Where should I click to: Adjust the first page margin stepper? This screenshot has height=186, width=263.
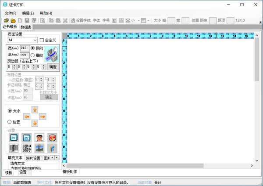coord(14,67)
